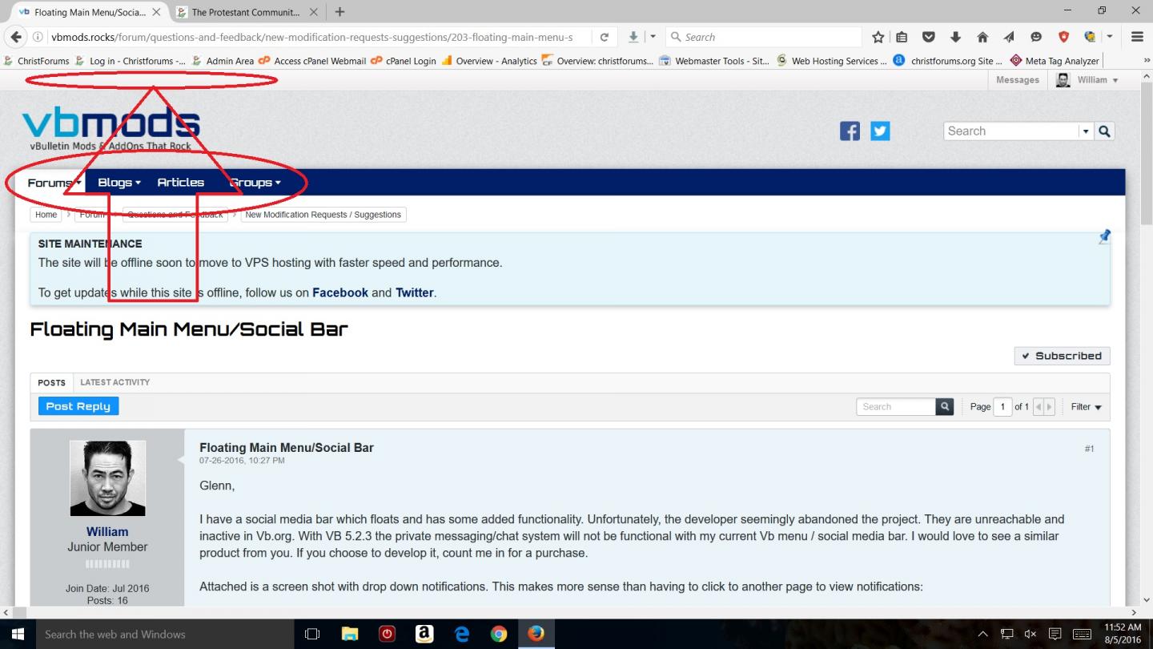1153x649 pixels.
Task: Click the thread search magnifier icon
Action: coord(945,407)
